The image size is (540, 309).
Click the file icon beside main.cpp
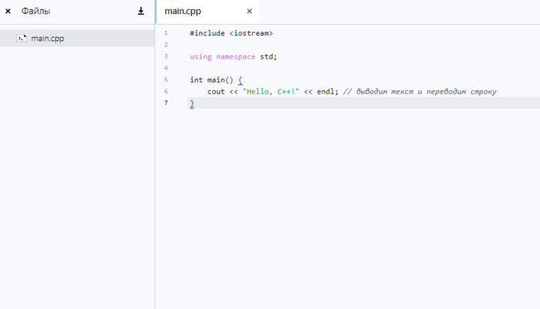click(x=22, y=38)
